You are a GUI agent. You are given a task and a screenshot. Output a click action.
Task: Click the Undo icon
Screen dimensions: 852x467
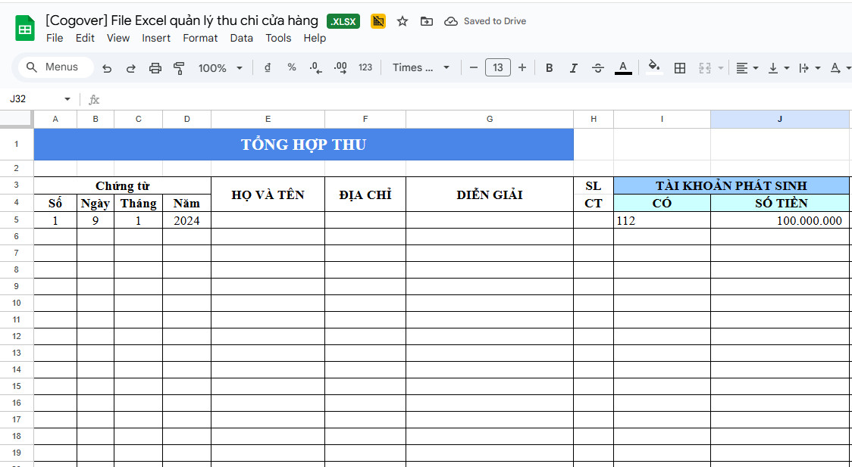107,67
